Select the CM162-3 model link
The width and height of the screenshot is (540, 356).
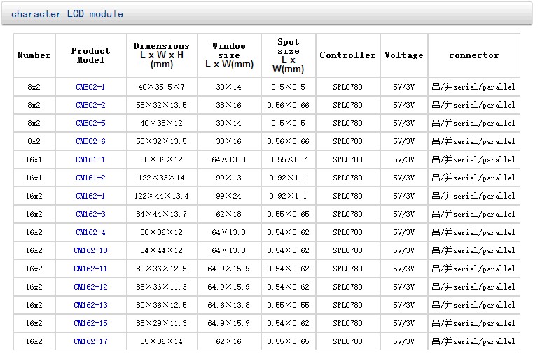point(90,214)
